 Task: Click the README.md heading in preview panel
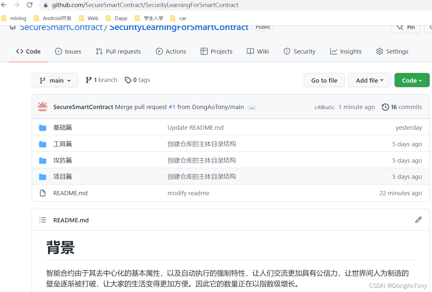click(x=71, y=220)
